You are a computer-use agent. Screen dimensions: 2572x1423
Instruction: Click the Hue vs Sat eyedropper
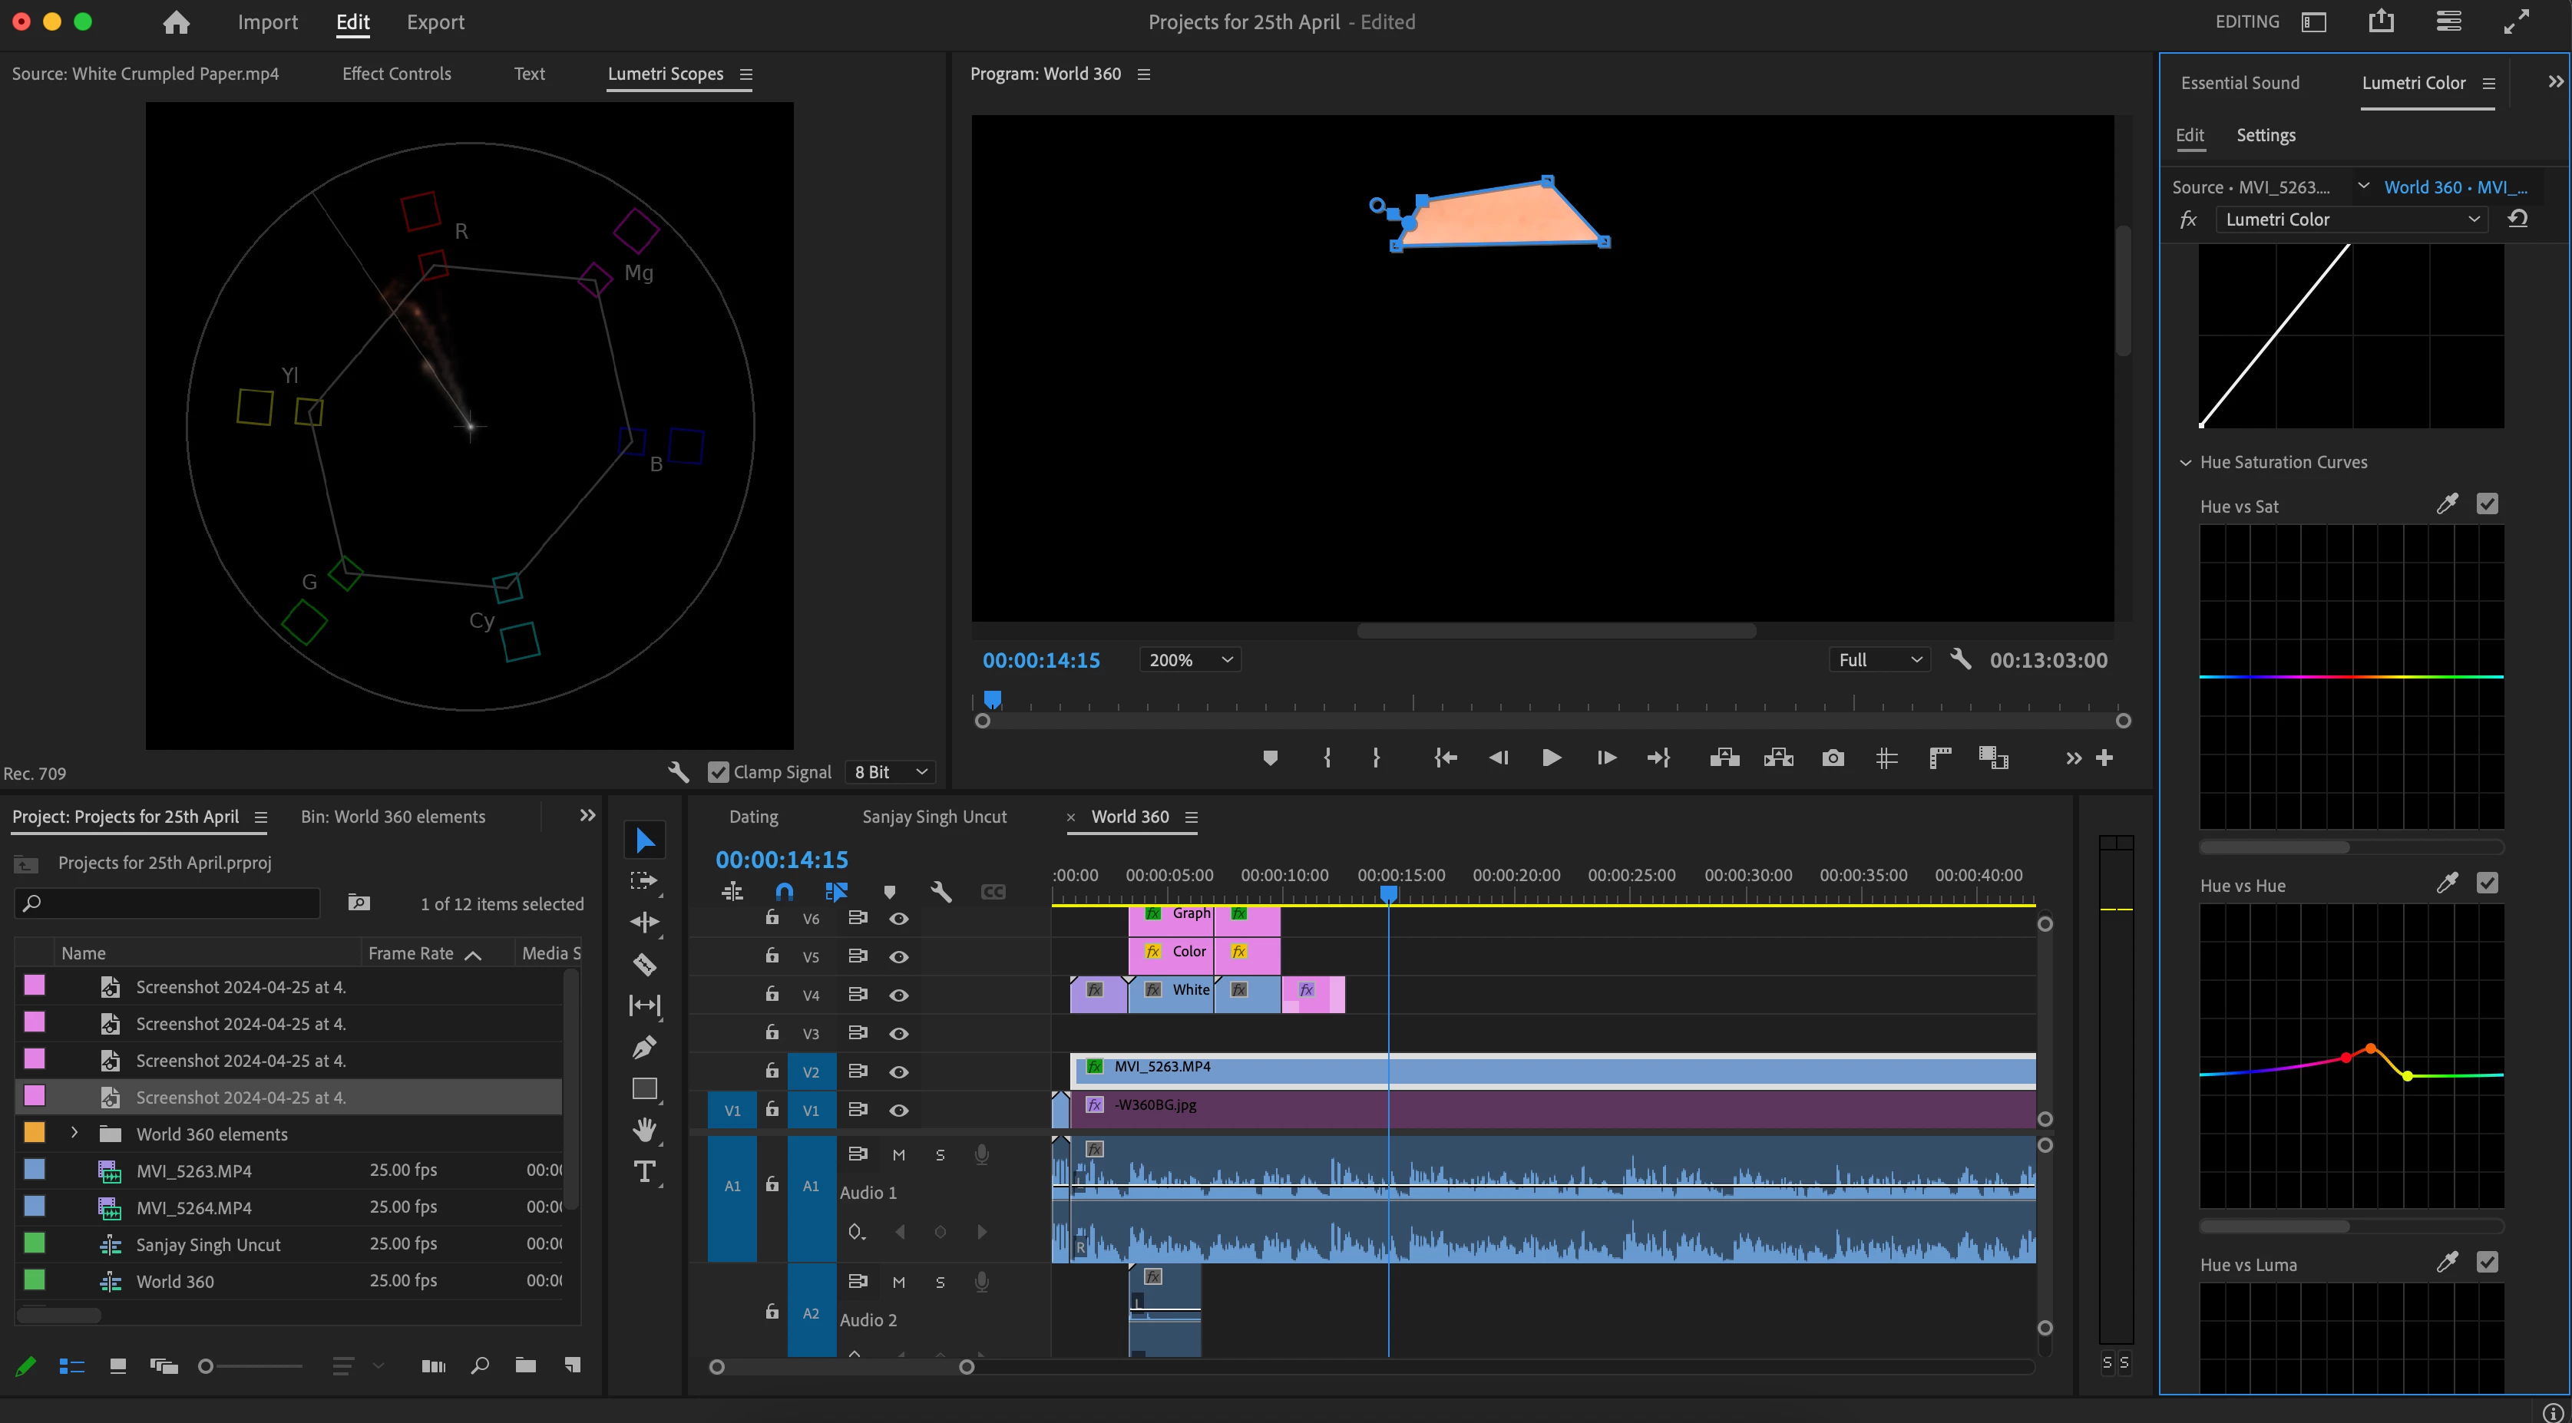(2446, 505)
